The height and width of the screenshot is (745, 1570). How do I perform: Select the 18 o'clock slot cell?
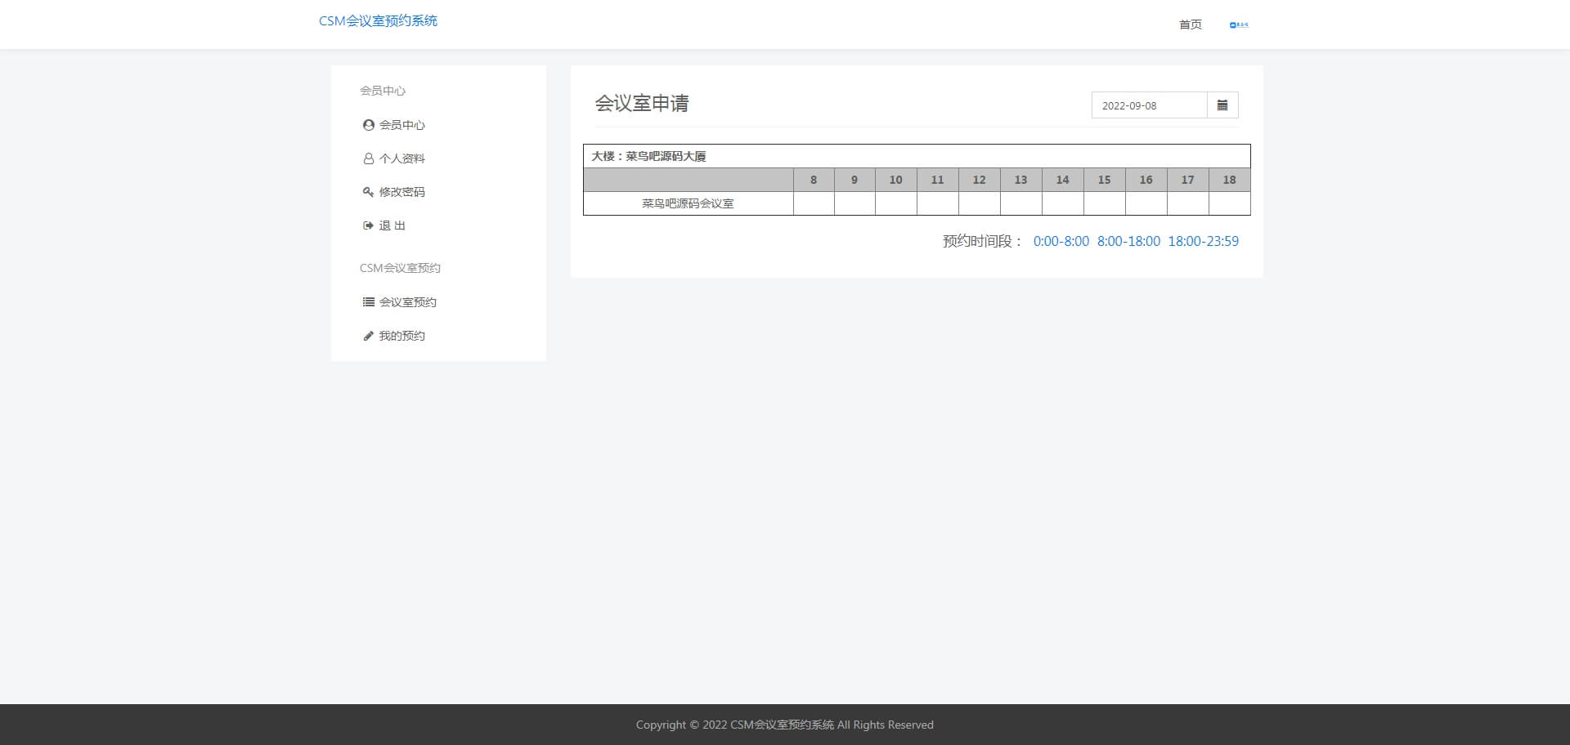pos(1229,203)
